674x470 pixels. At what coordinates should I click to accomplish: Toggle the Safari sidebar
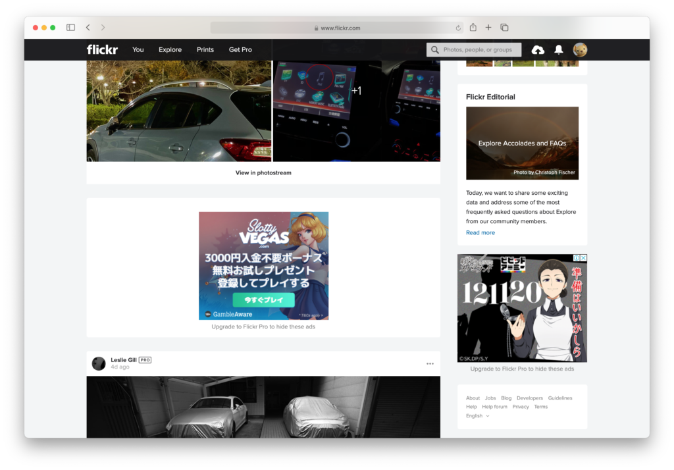[x=70, y=28]
